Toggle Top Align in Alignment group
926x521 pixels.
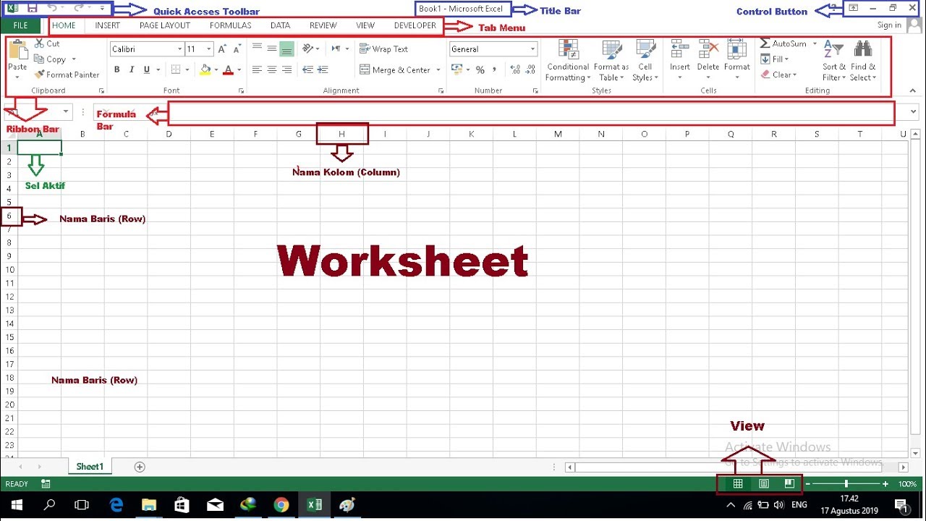(257, 48)
